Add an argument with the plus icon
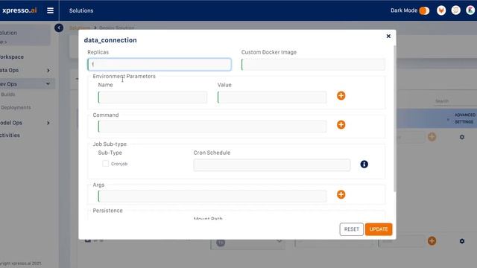Screen dimensions: 477x268 pos(341,194)
